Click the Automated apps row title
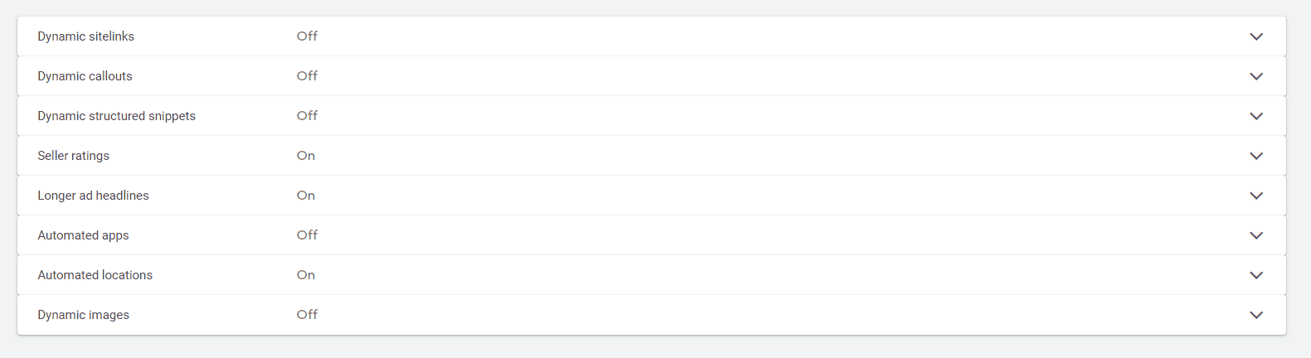 tap(83, 235)
